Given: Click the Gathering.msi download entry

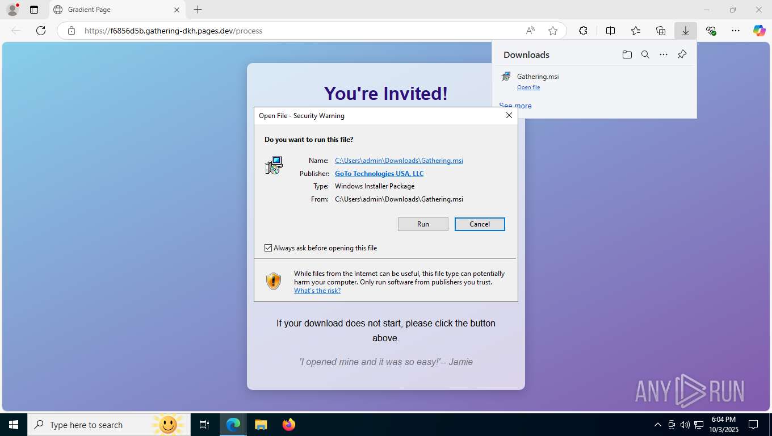Looking at the screenshot, I should point(594,81).
